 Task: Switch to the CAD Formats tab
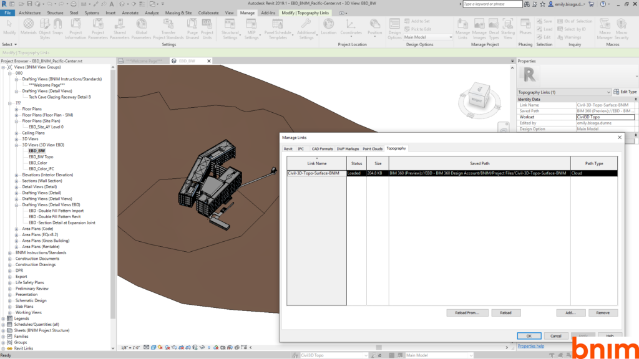click(x=322, y=149)
